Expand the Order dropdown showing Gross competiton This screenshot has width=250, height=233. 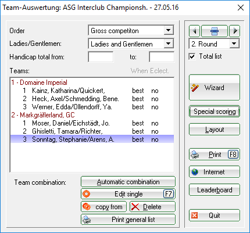(168, 30)
